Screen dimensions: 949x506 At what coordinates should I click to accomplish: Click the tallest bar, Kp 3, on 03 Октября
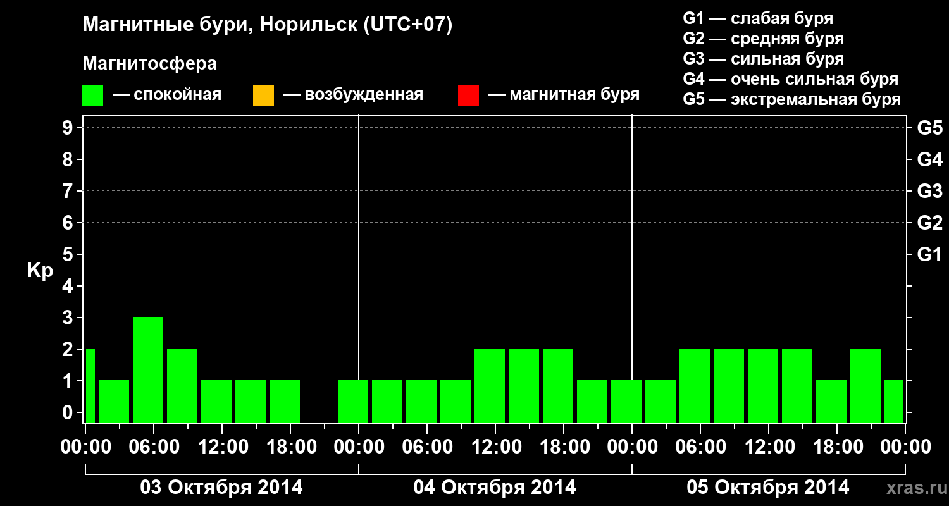(x=148, y=369)
